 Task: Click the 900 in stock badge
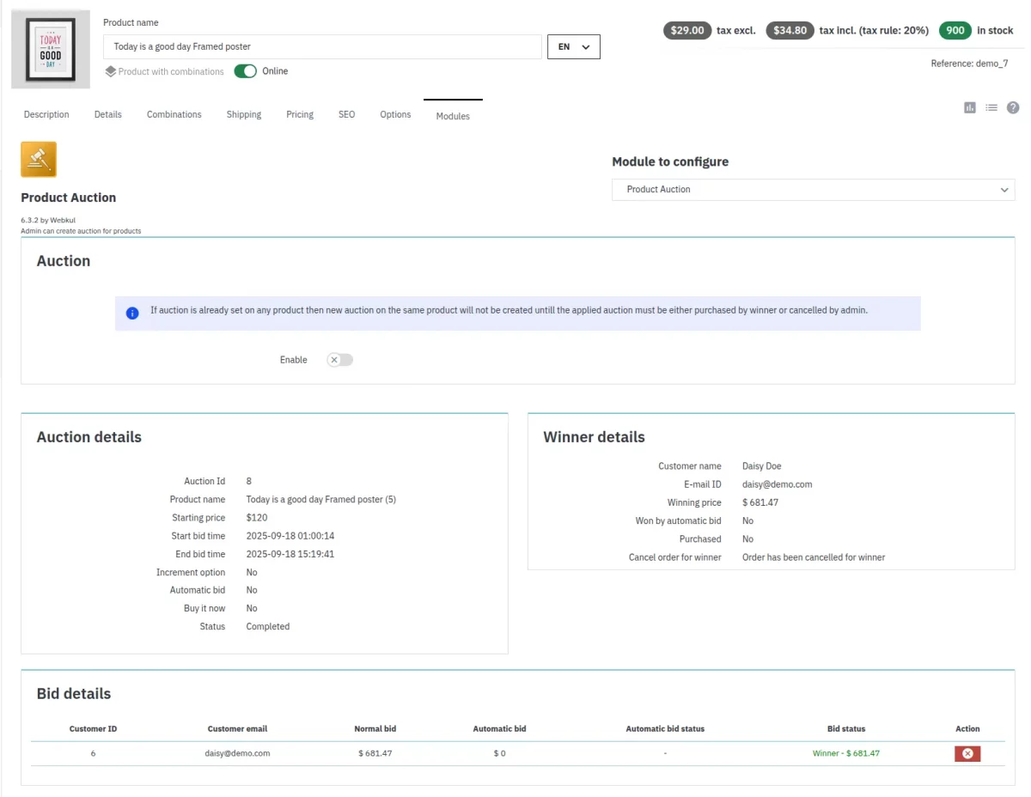click(955, 30)
